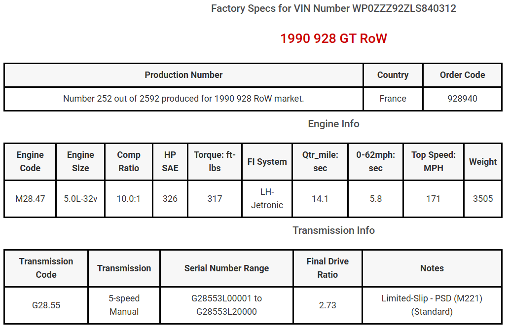Image resolution: width=509 pixels, height=331 pixels.
Task: Click the Top Speed MPH header
Action: [434, 162]
